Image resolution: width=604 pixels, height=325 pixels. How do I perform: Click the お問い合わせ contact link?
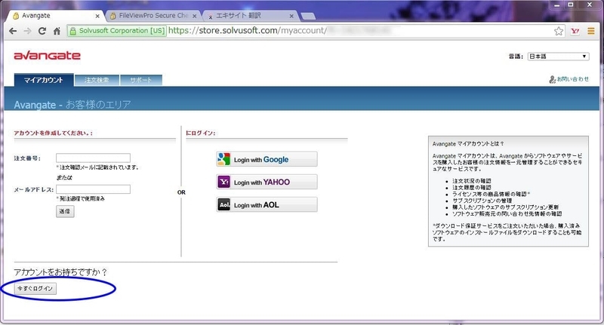[573, 79]
